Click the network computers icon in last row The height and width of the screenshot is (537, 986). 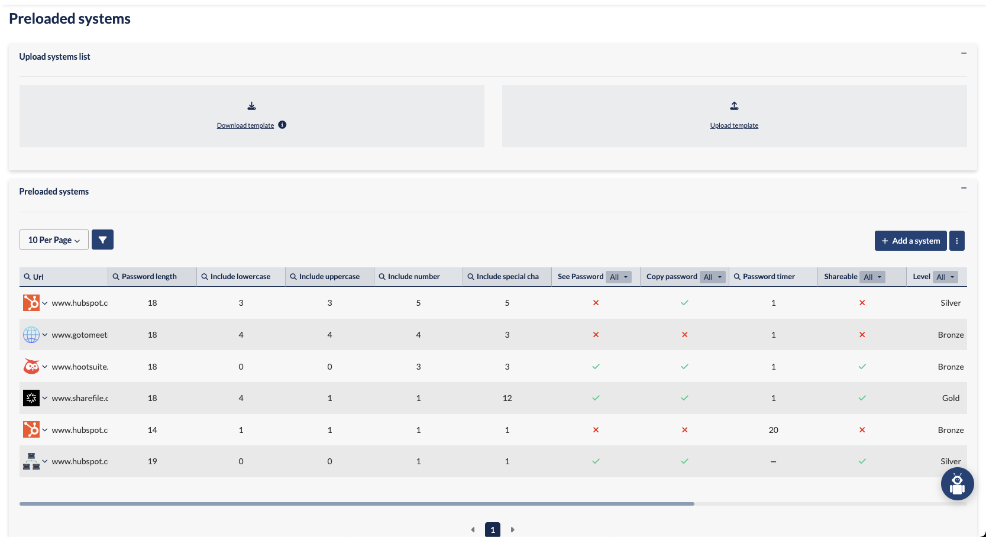point(31,461)
